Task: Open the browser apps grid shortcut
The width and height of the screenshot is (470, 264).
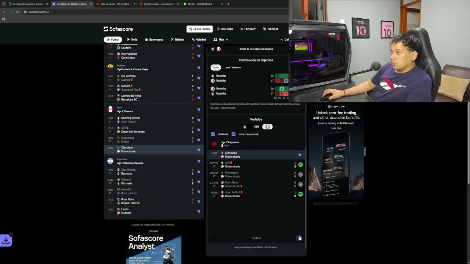Action: [x=4, y=19]
